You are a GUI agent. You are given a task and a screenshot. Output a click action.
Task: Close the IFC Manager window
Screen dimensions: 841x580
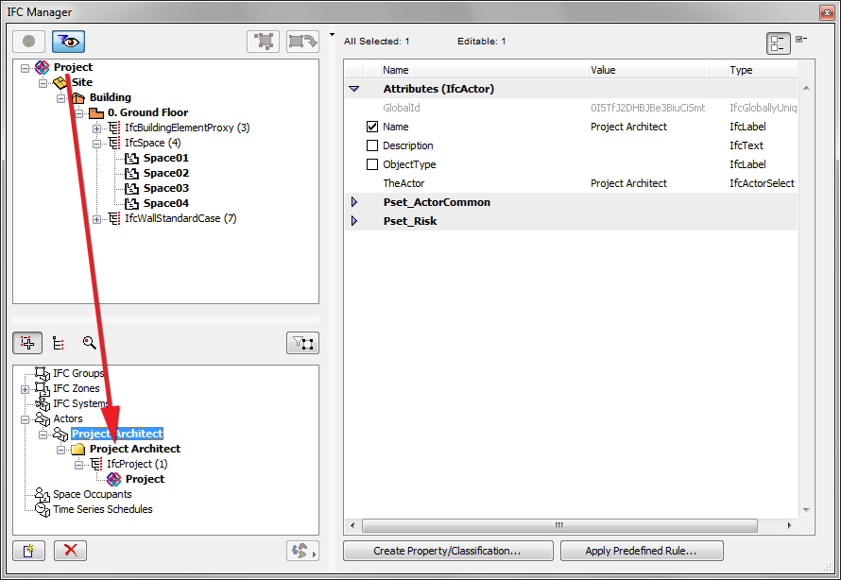point(827,11)
